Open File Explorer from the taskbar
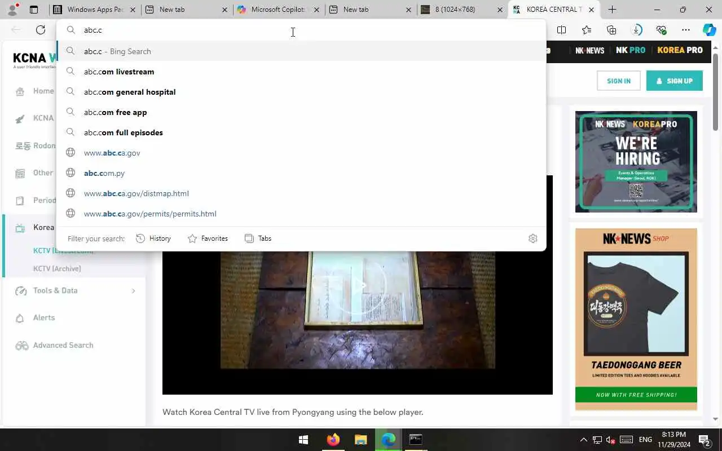The height and width of the screenshot is (451, 722). [x=360, y=440]
